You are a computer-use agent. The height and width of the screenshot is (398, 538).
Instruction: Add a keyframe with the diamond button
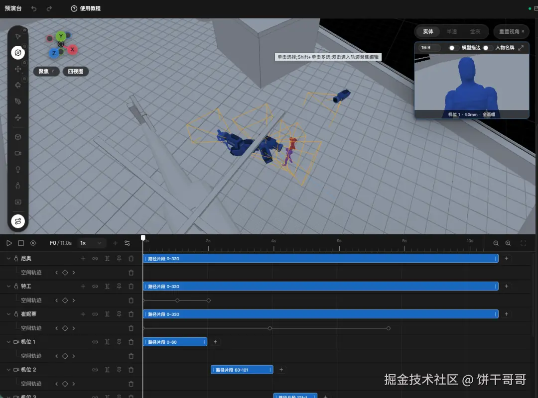tap(33, 243)
